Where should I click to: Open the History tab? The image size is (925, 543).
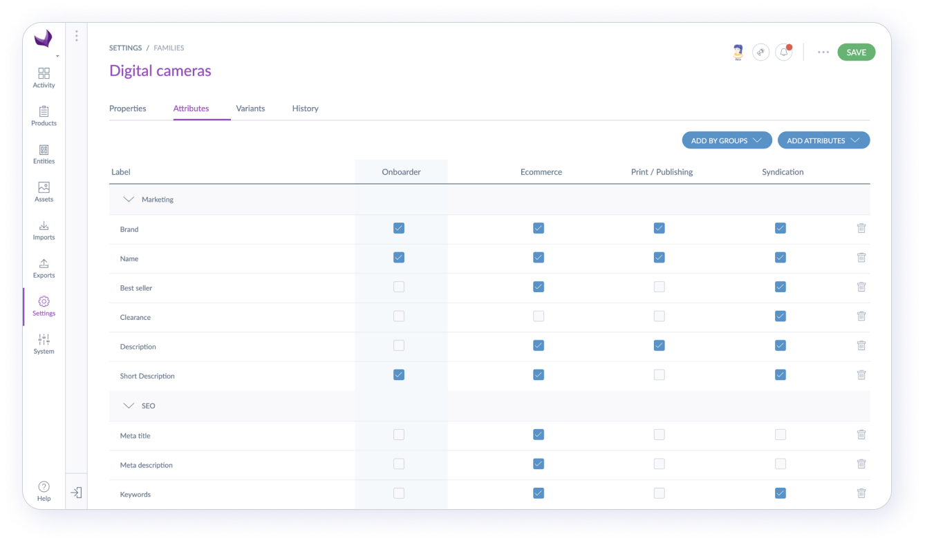pos(305,108)
